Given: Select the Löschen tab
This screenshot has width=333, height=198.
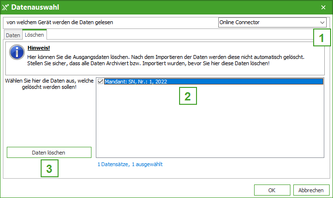Looking at the screenshot, I should (34, 35).
